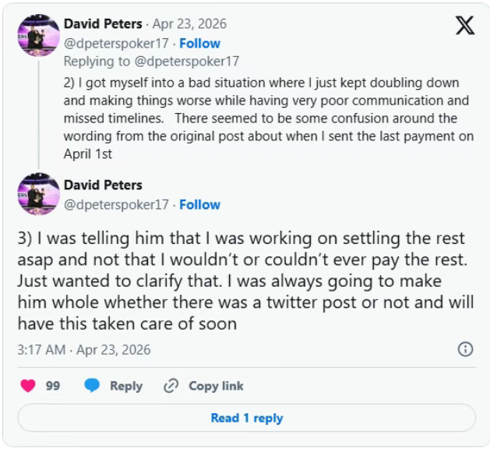The height and width of the screenshot is (449, 490).
Task: Follow David Peters from the main tweet
Action: 199,204
